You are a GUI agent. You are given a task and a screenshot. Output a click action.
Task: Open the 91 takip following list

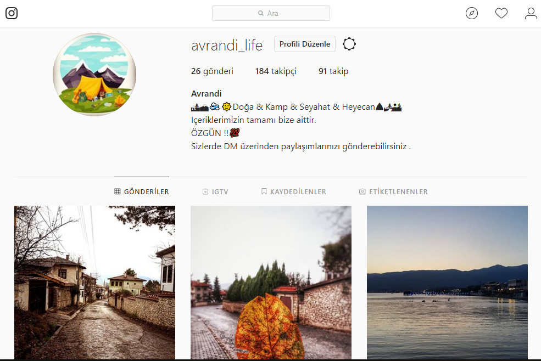point(333,71)
